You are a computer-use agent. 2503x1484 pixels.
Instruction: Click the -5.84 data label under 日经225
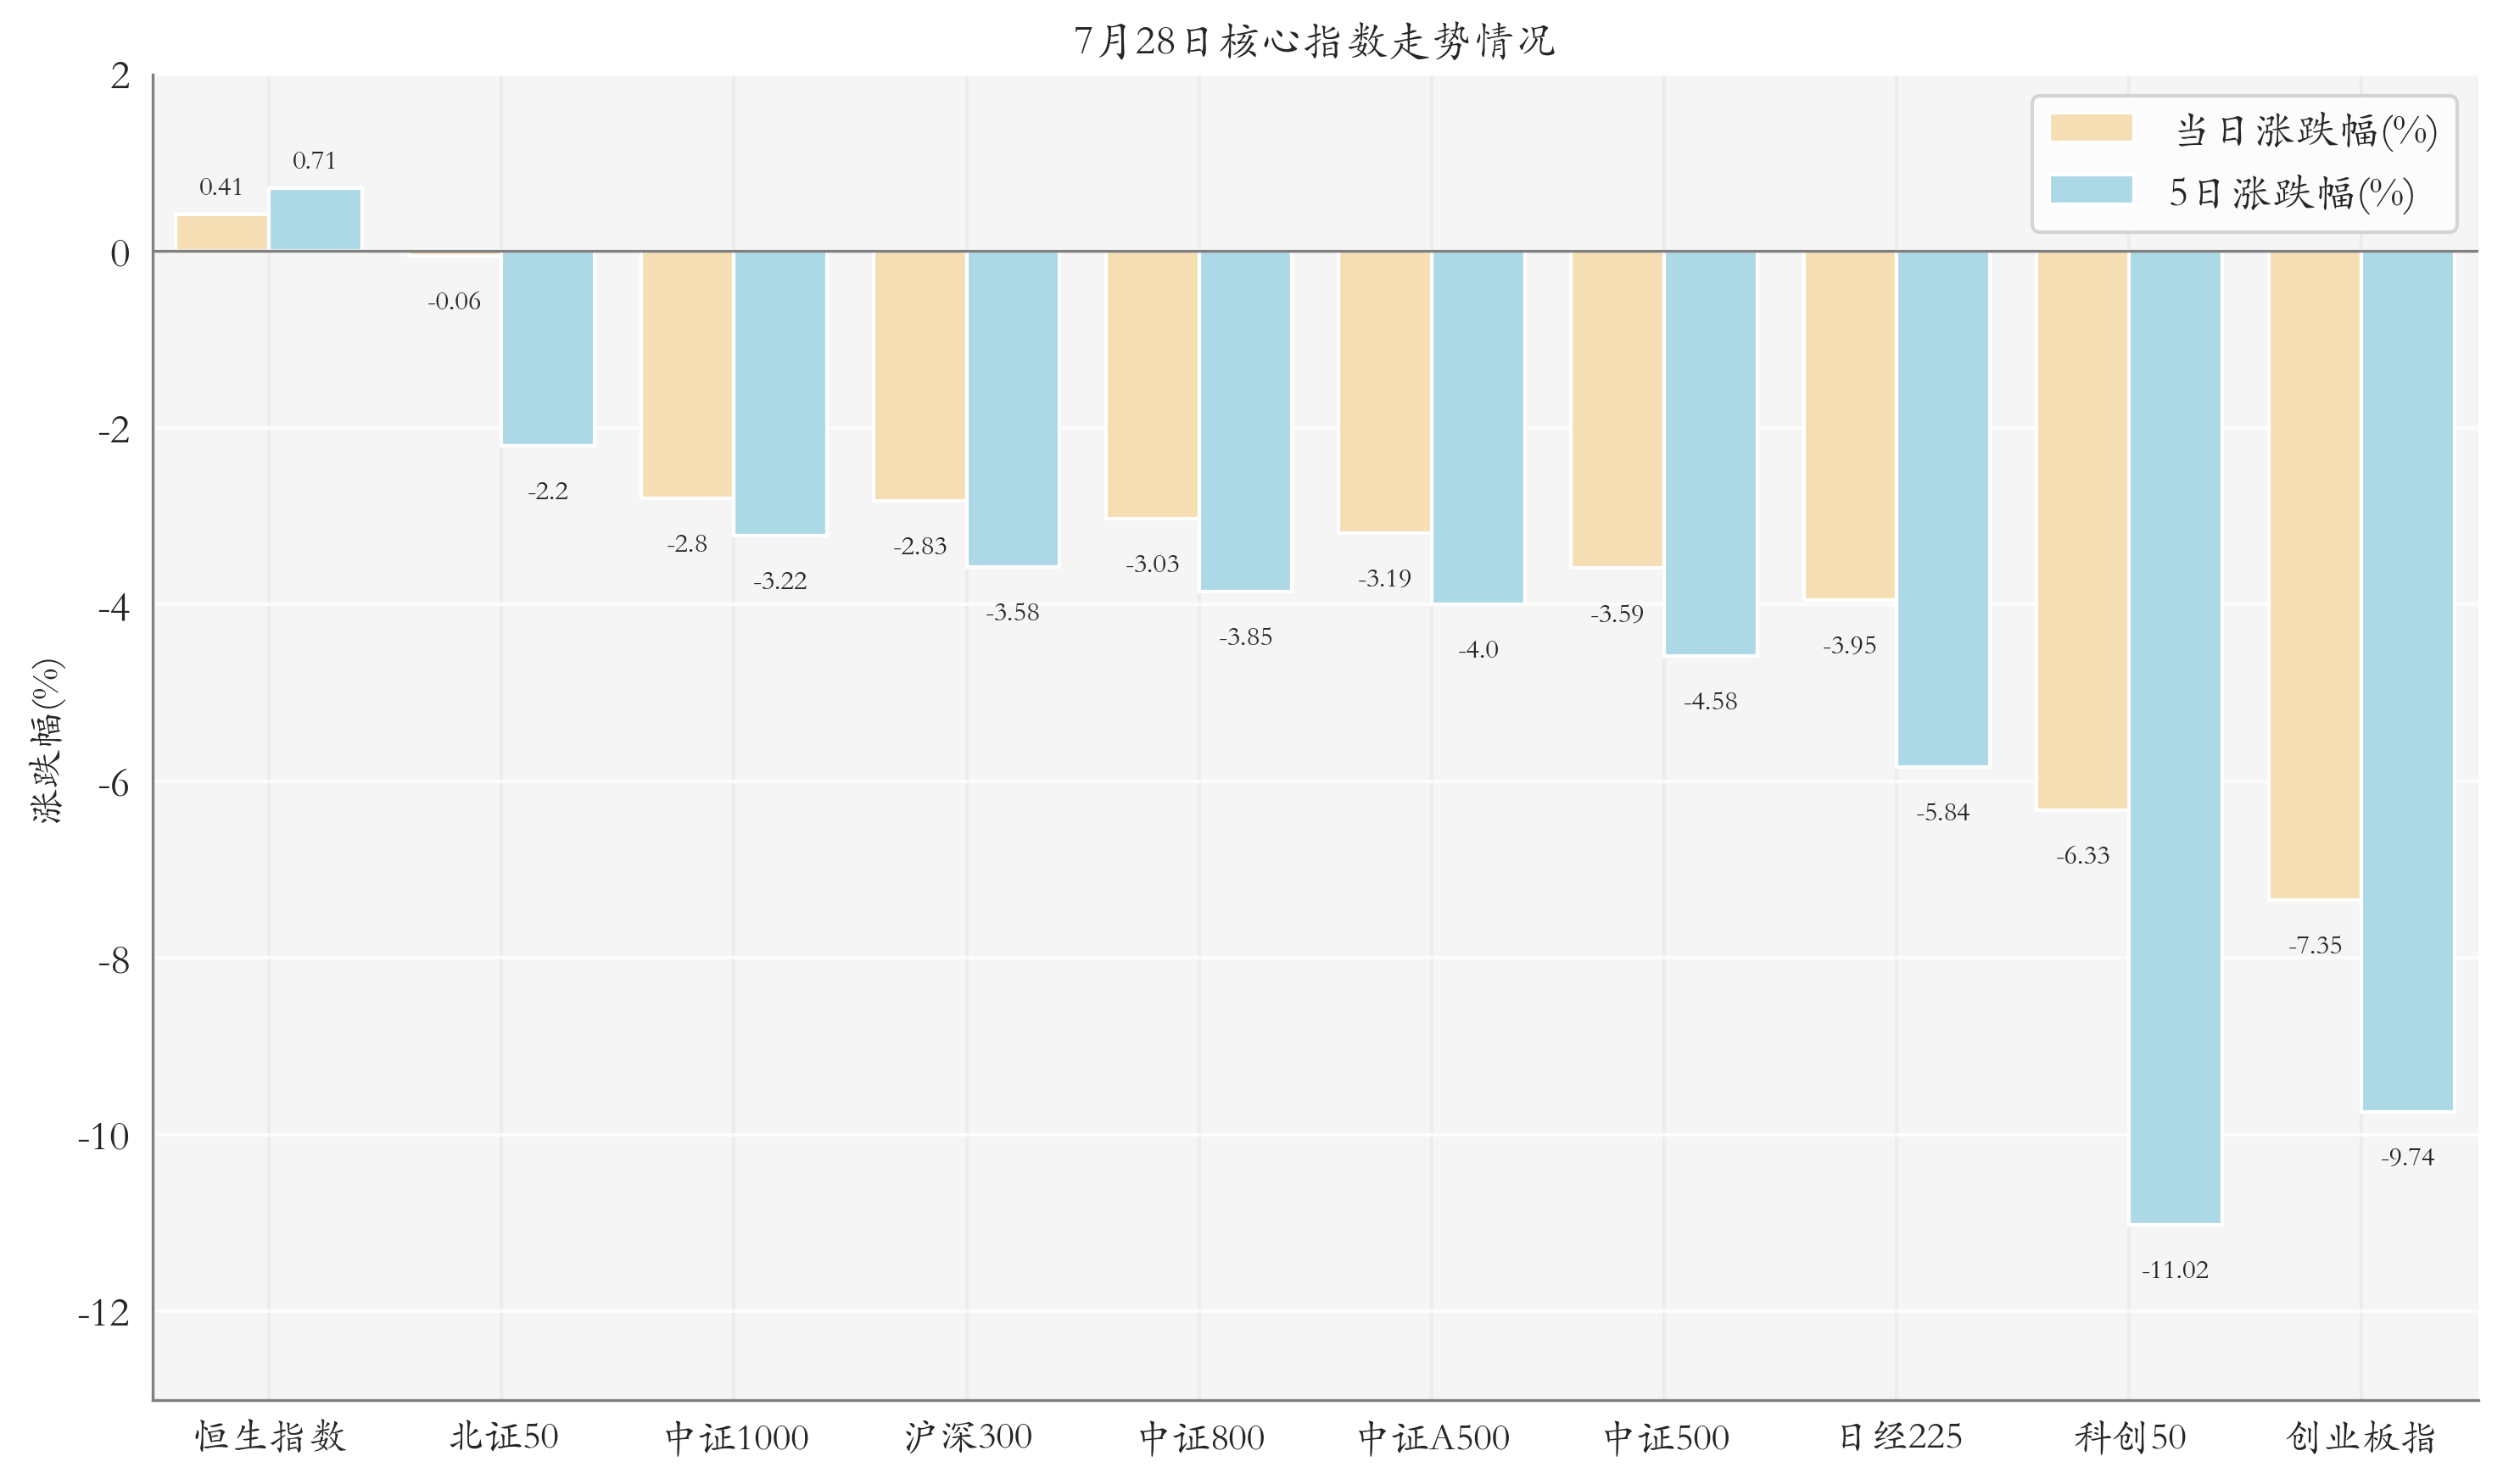[x=1942, y=812]
